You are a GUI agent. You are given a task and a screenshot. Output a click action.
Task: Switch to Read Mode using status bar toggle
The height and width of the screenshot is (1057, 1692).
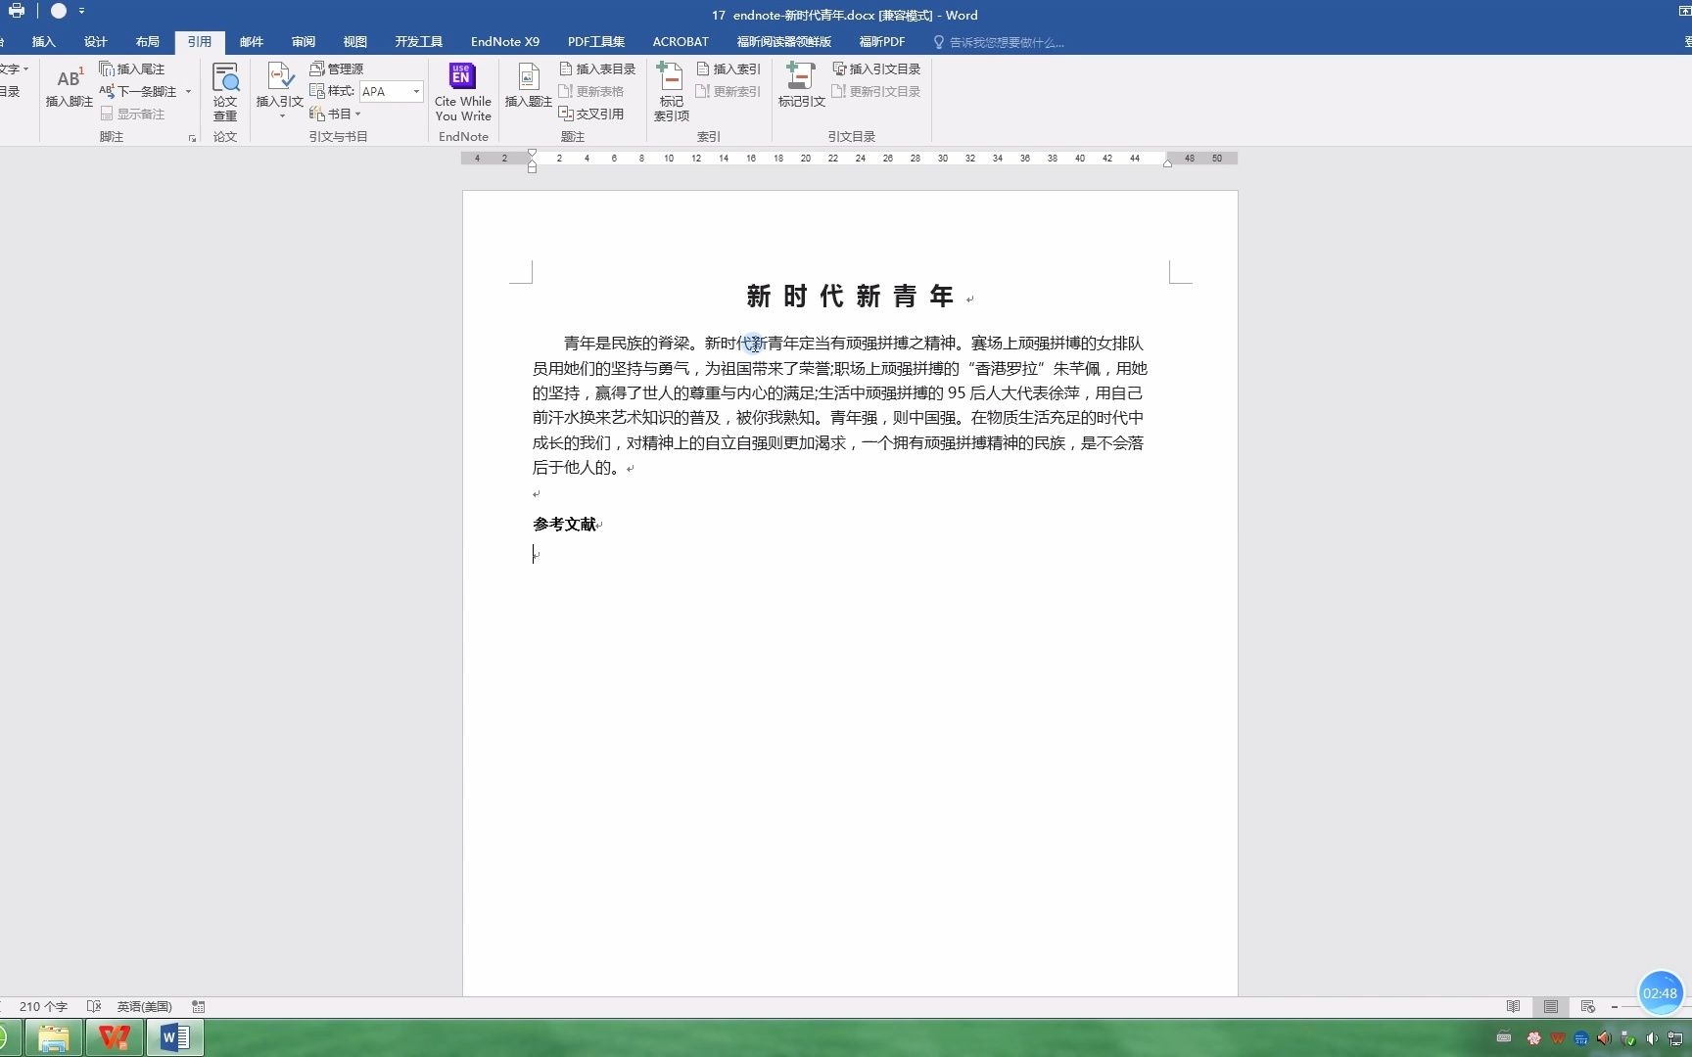(x=1512, y=1006)
